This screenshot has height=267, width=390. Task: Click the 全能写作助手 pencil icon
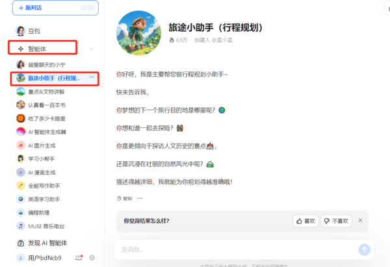pos(21,185)
